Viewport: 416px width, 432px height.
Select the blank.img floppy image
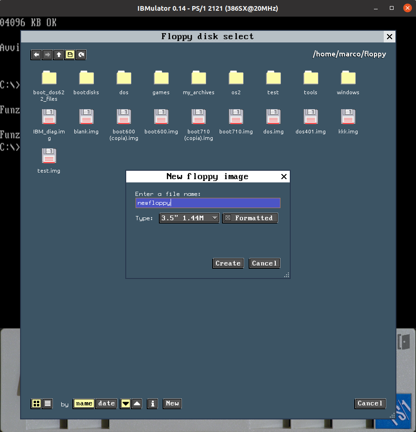[x=86, y=122]
